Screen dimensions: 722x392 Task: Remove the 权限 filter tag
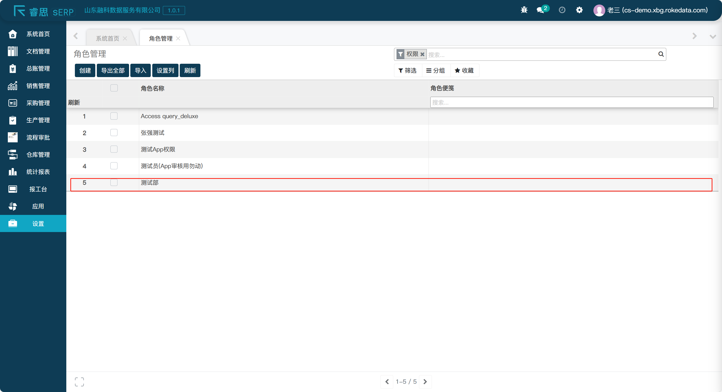[x=422, y=54]
